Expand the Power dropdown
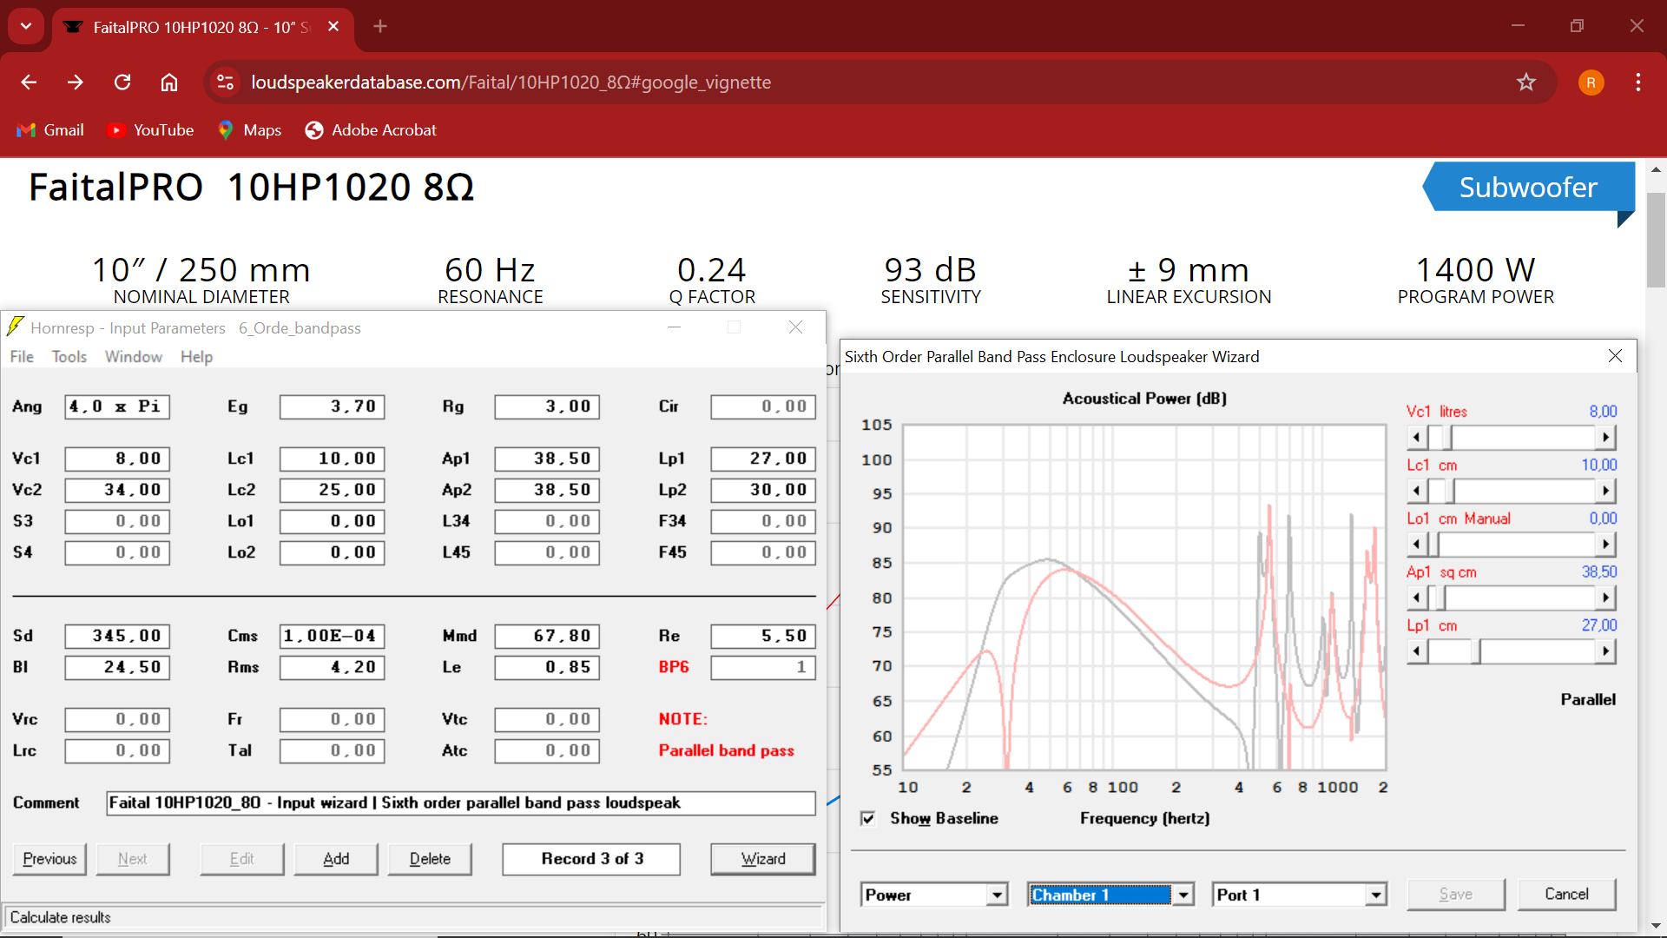The image size is (1667, 938). pyautogui.click(x=998, y=895)
